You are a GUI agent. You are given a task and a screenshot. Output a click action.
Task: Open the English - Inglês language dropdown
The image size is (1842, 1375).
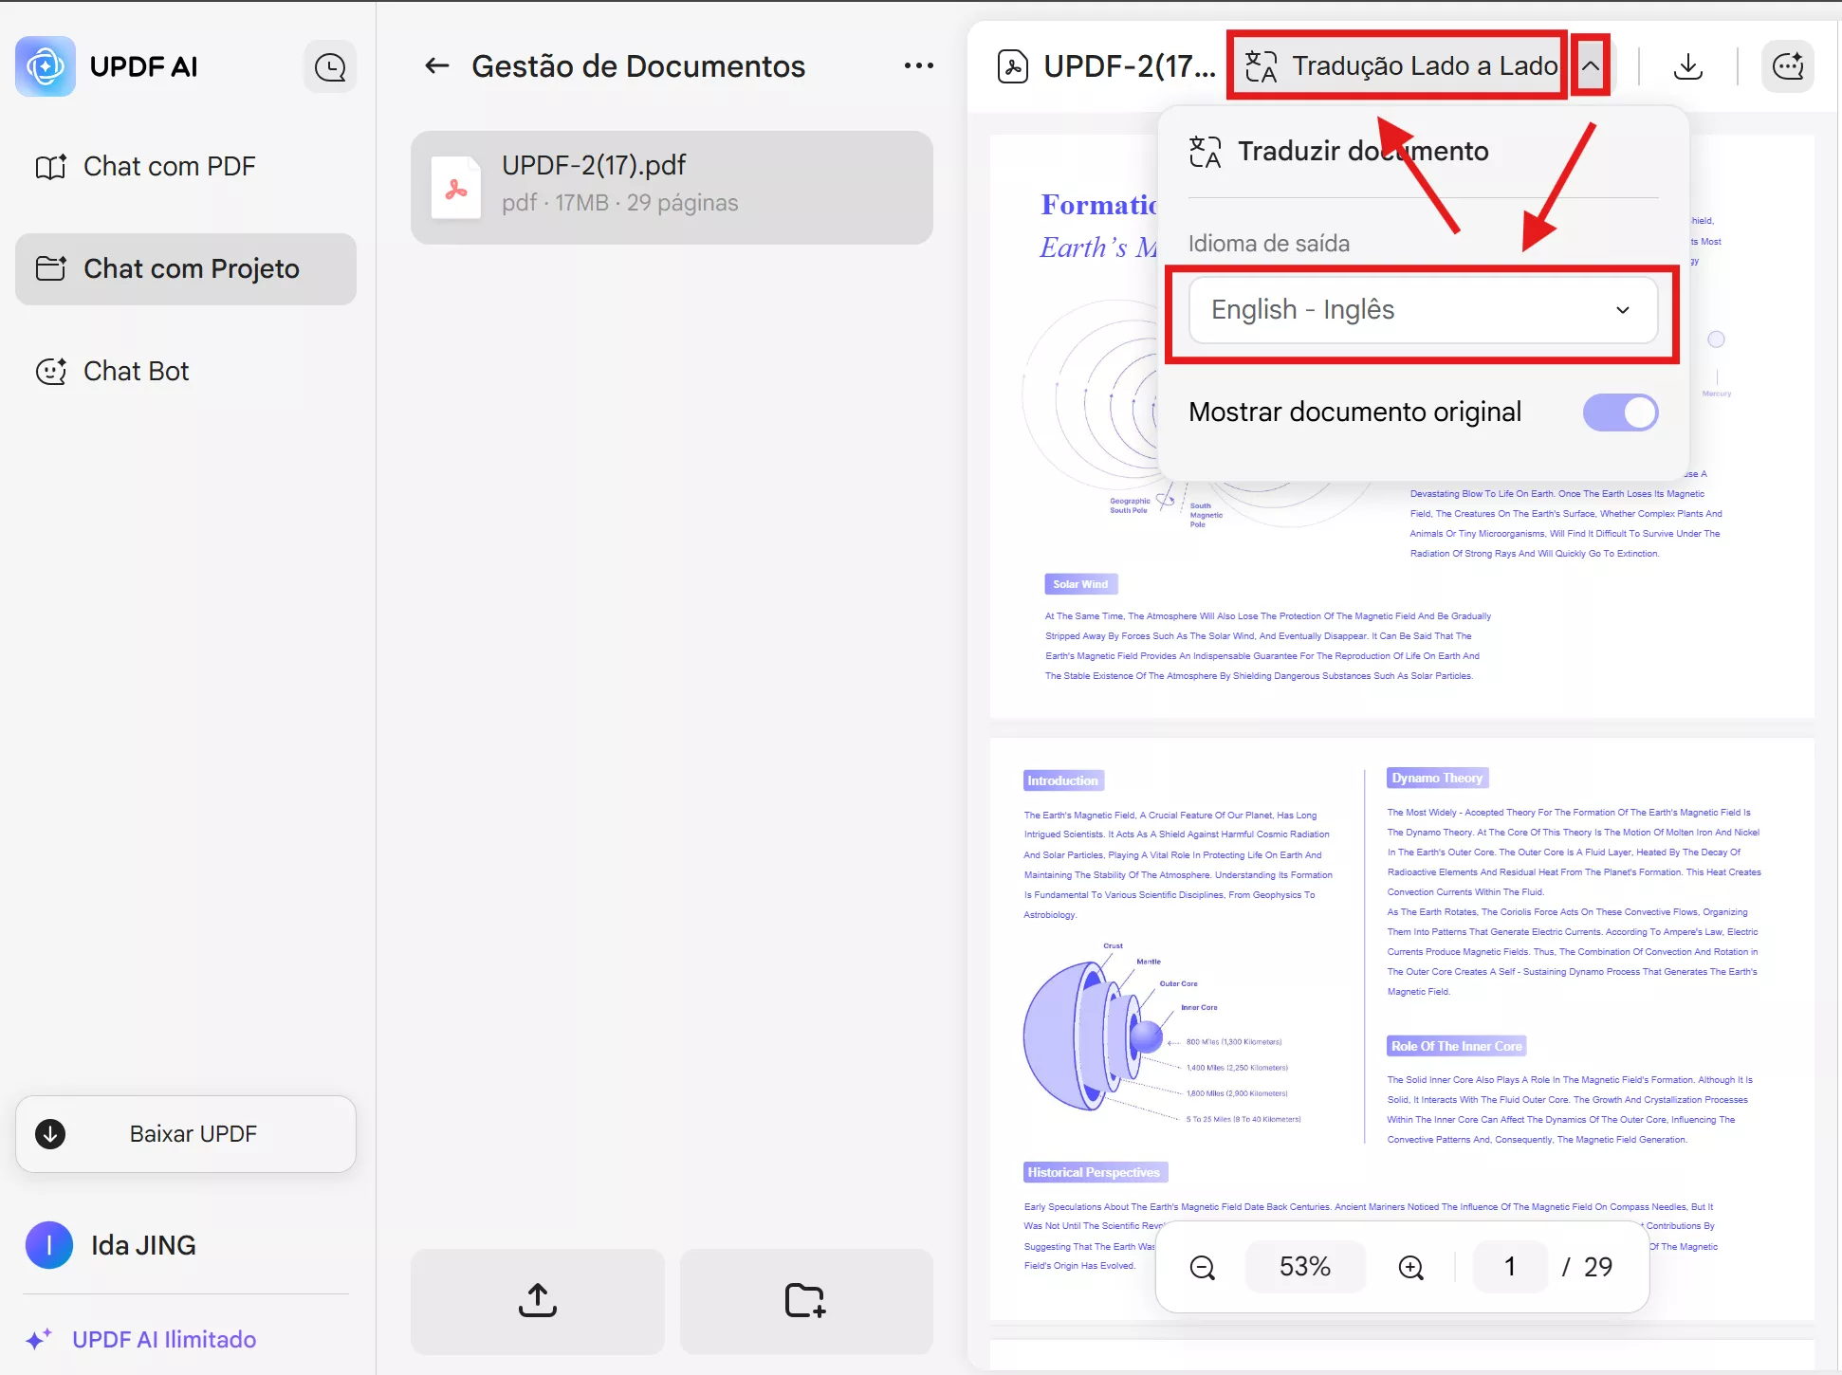[1423, 310]
